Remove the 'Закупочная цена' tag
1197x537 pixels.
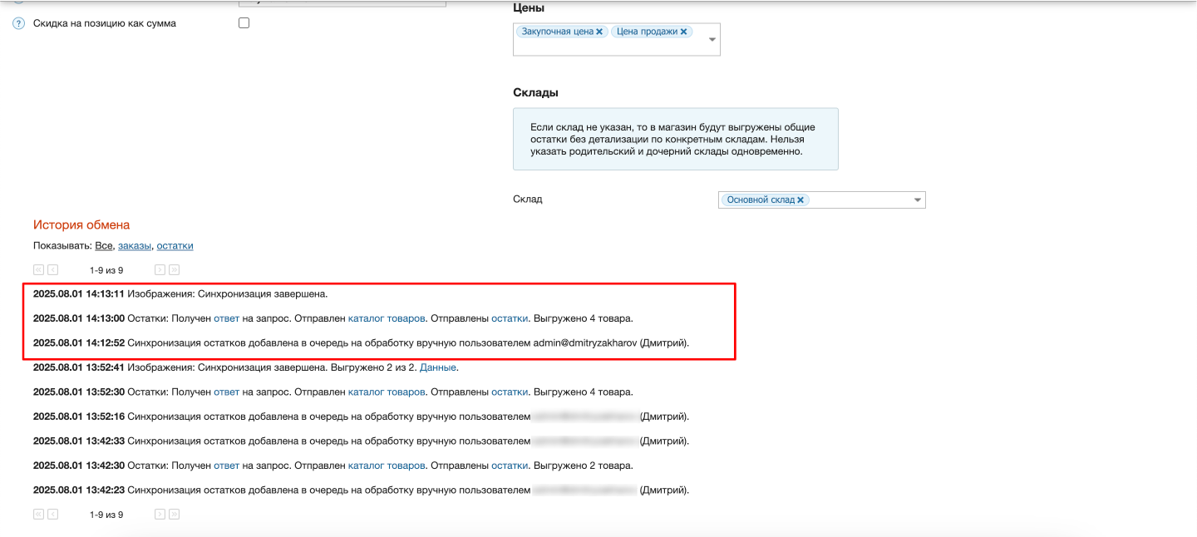tap(599, 32)
